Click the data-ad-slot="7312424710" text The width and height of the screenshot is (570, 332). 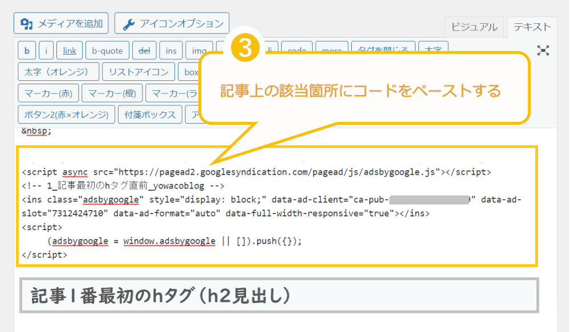(x=65, y=213)
